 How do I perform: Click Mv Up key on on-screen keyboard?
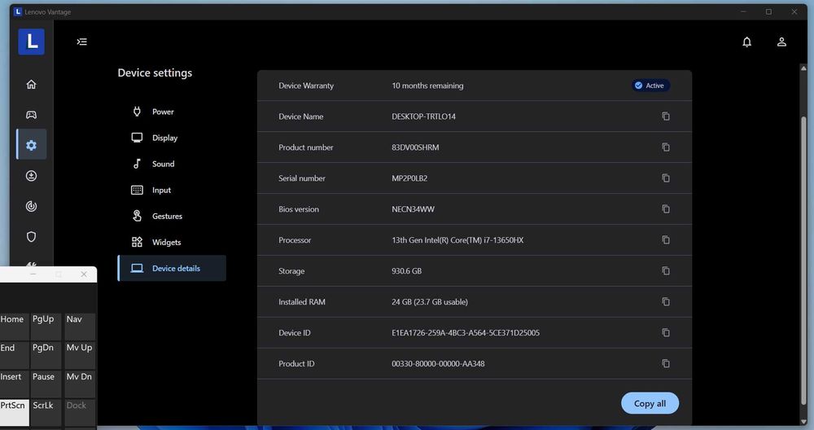click(x=79, y=355)
